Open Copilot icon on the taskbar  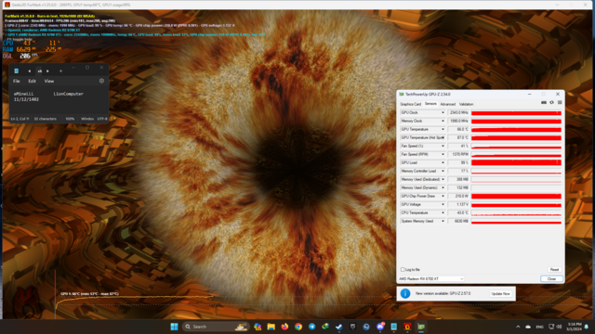[258, 327]
